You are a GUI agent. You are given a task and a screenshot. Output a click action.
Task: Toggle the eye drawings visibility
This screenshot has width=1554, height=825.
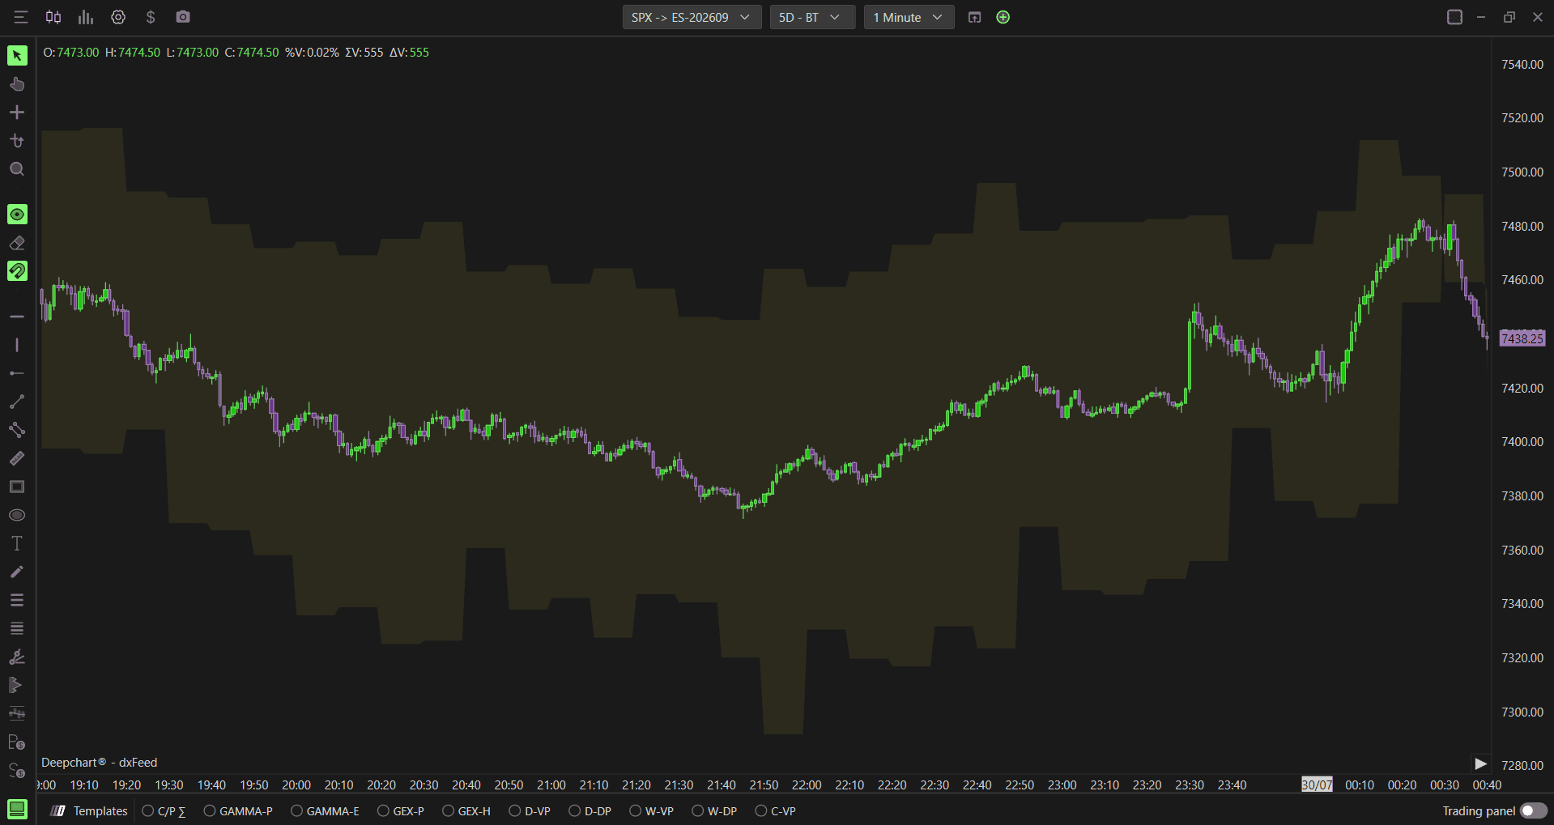click(x=17, y=214)
